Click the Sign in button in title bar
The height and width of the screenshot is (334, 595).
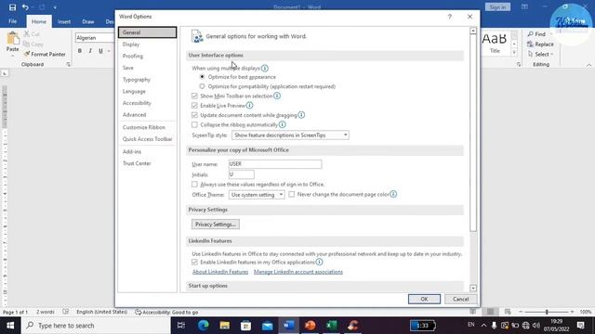point(497,7)
